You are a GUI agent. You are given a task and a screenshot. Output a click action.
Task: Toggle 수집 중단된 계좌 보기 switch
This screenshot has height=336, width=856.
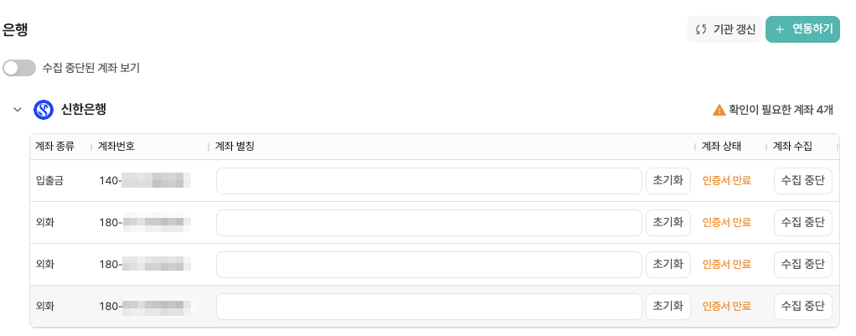coord(19,68)
